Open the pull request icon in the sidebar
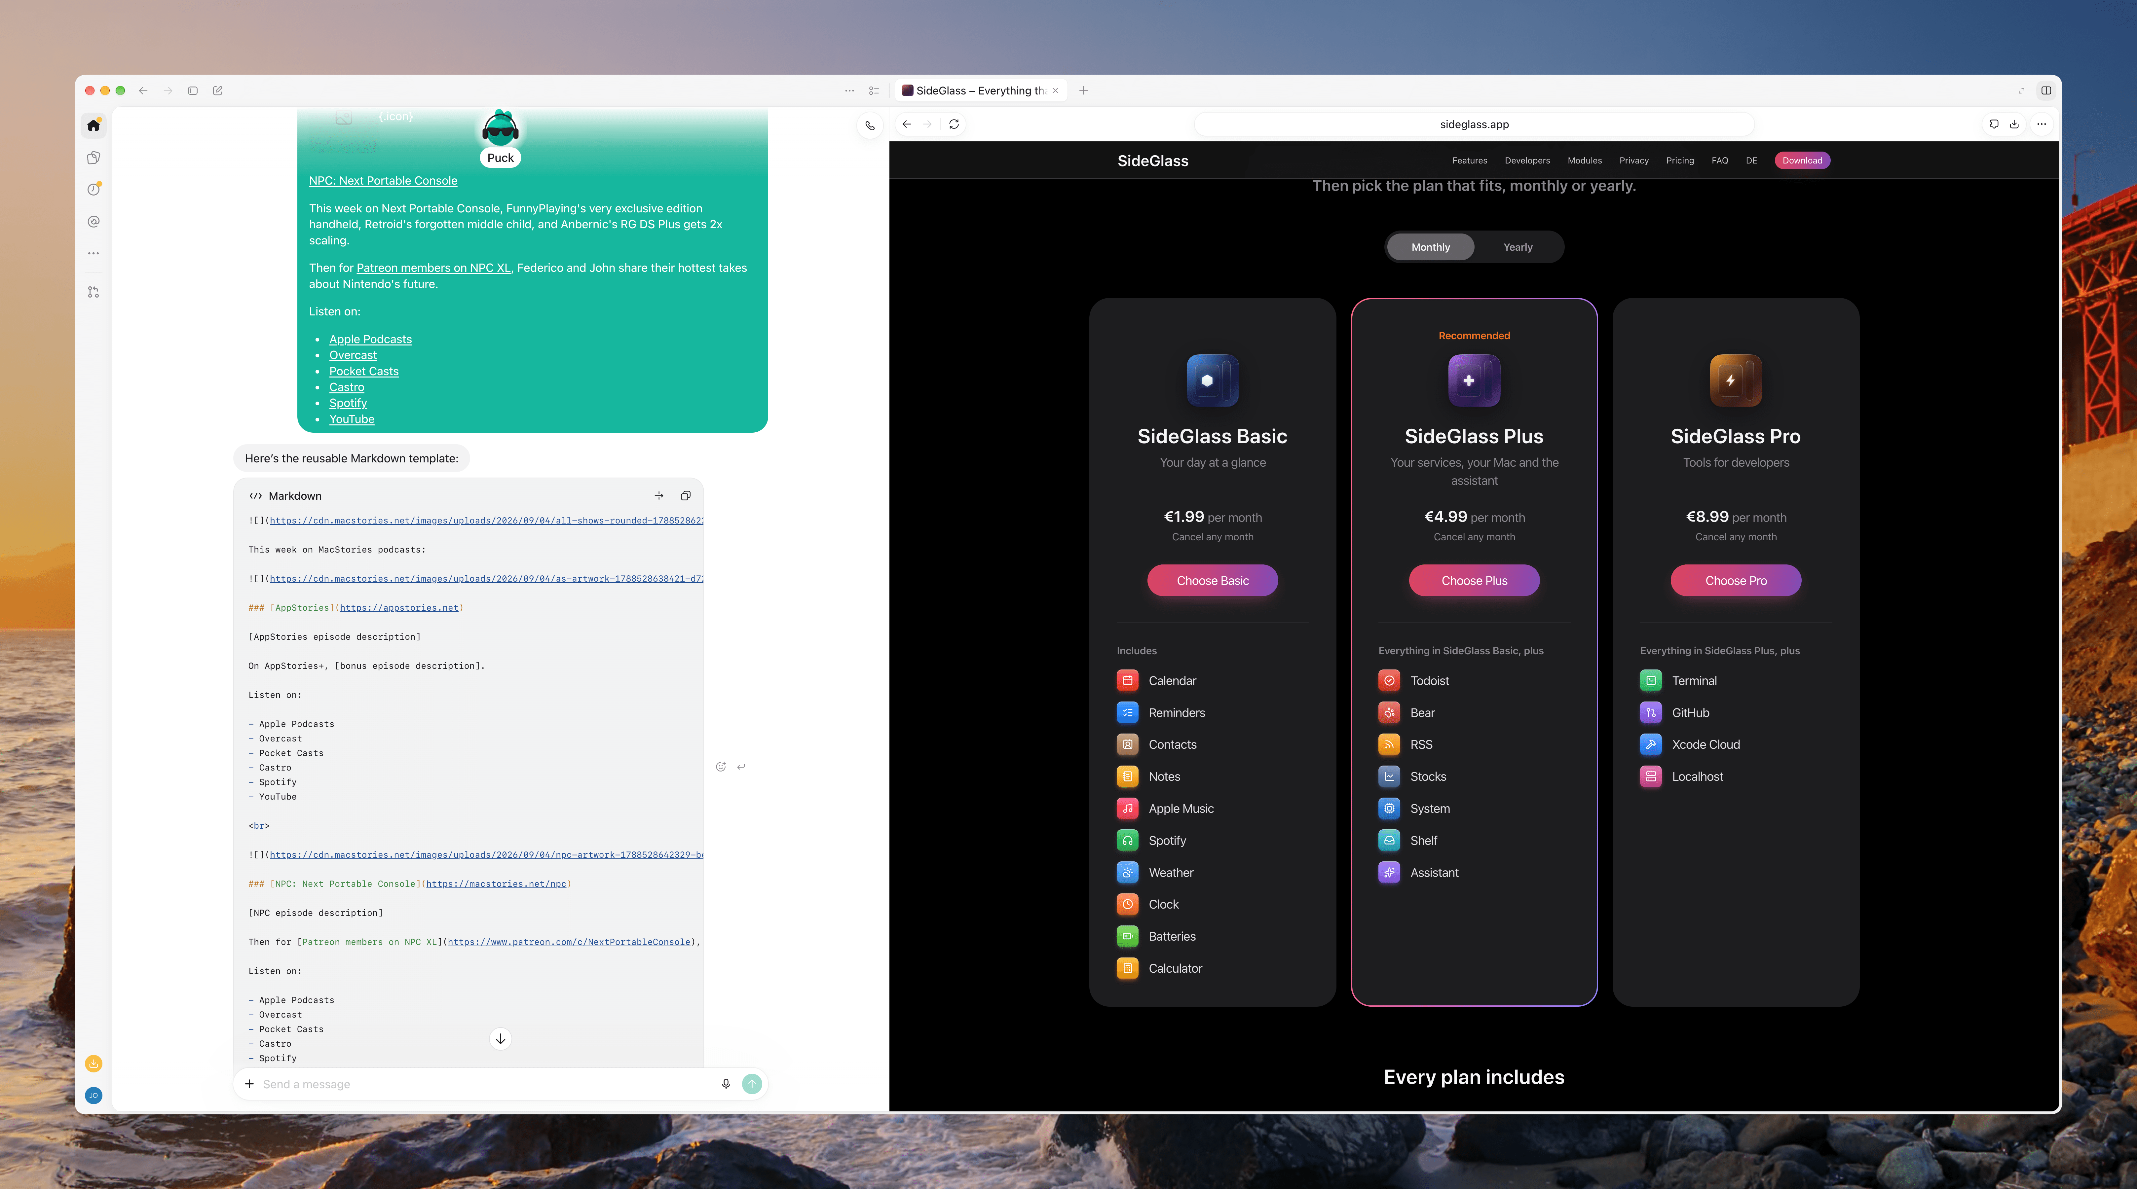 [x=94, y=292]
